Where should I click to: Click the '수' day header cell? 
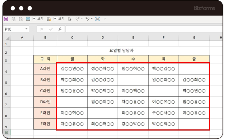(x=133, y=59)
